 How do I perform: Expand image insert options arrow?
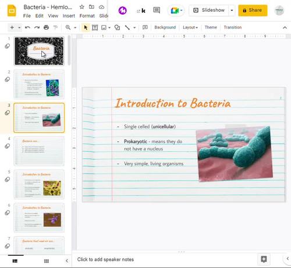109,27
